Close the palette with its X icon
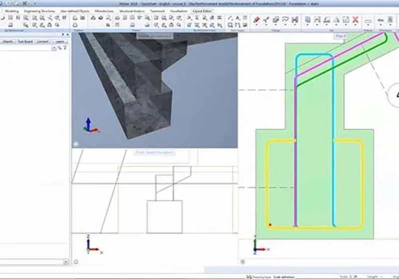The image size is (399, 279). pos(67,34)
